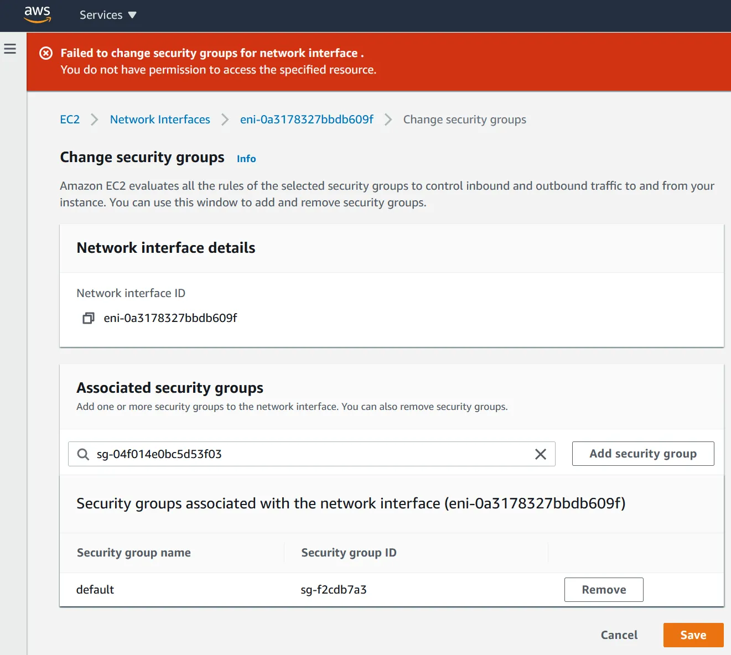The height and width of the screenshot is (655, 731).
Task: Go to EC2 breadcrumb link
Action: (70, 119)
